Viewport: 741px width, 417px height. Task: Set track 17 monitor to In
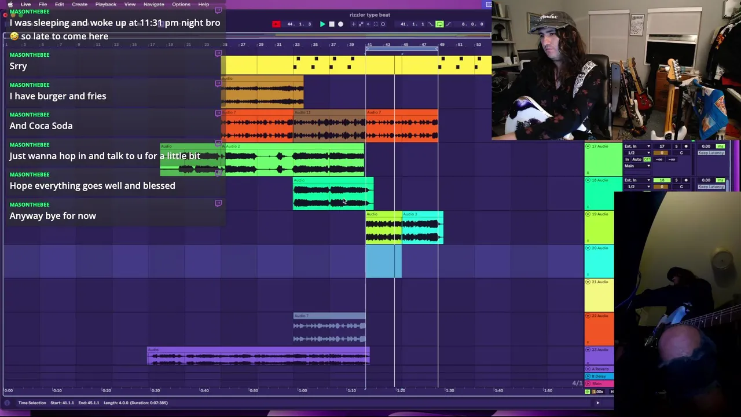click(627, 159)
